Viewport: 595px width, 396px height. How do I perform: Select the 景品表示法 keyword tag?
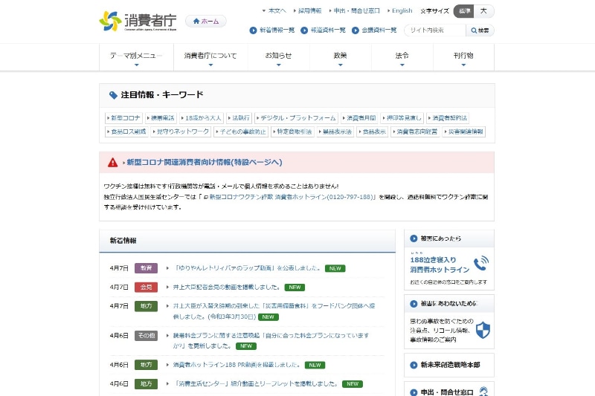[335, 132]
